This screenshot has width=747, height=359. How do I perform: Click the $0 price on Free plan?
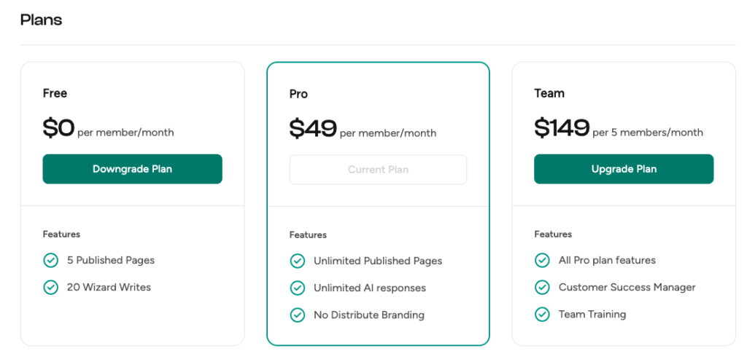point(59,129)
